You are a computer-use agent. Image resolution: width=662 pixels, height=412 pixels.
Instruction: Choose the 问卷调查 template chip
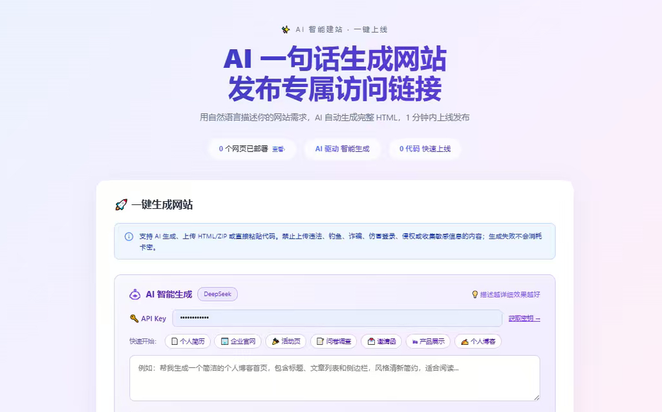[x=334, y=342]
